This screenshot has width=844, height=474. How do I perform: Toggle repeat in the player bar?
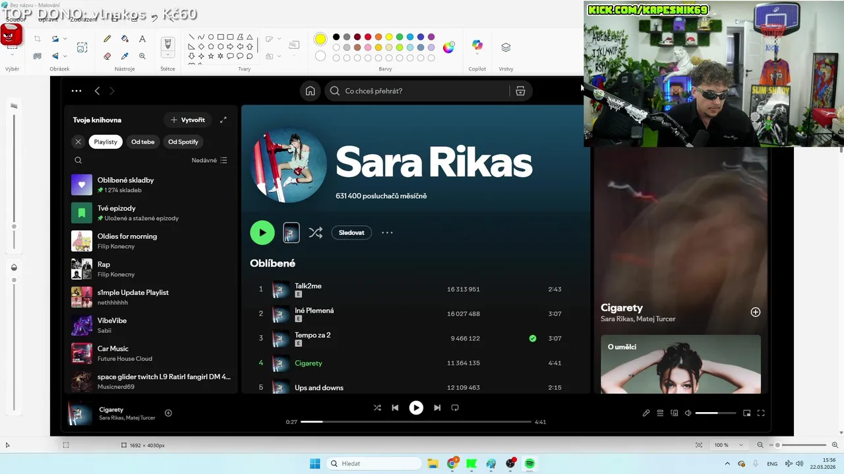[455, 408]
